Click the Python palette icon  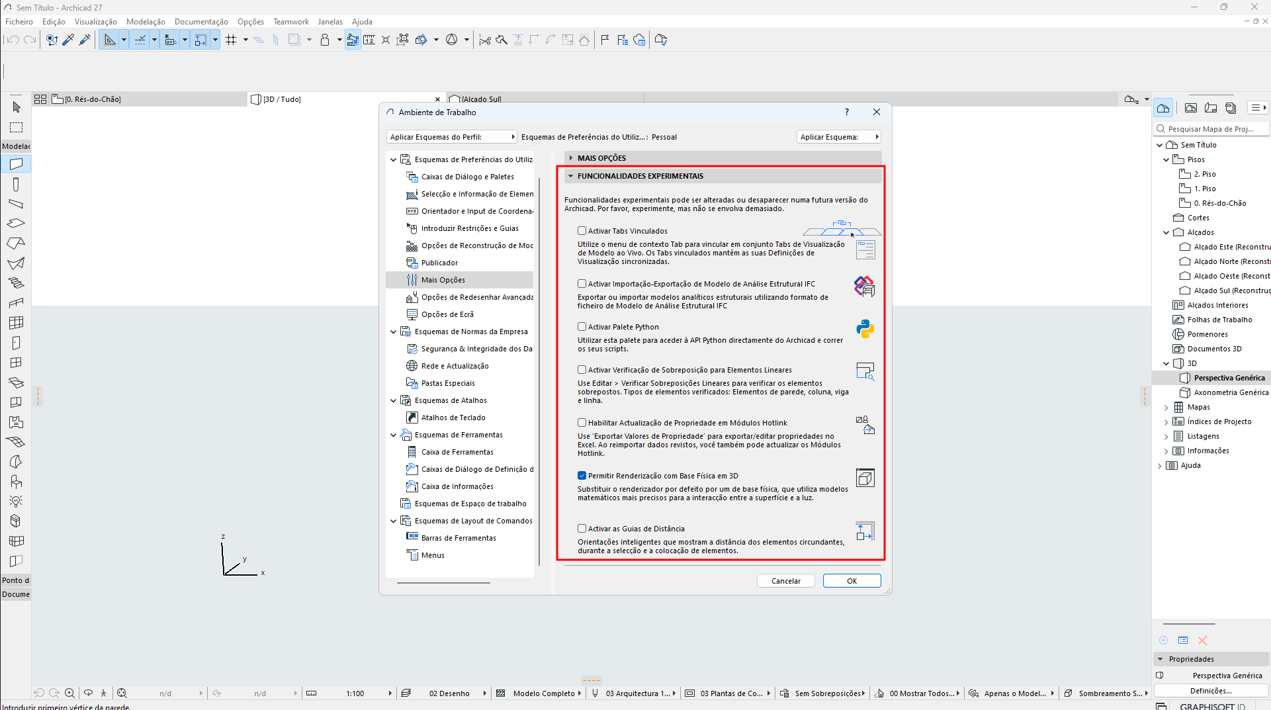pyautogui.click(x=865, y=329)
